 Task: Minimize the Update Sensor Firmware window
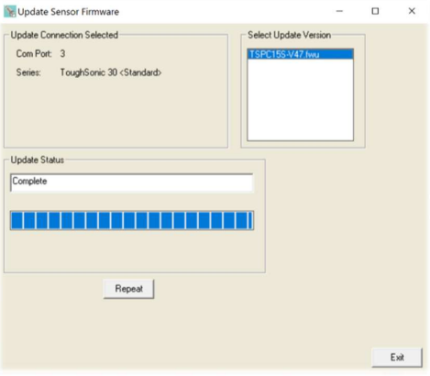coord(339,11)
